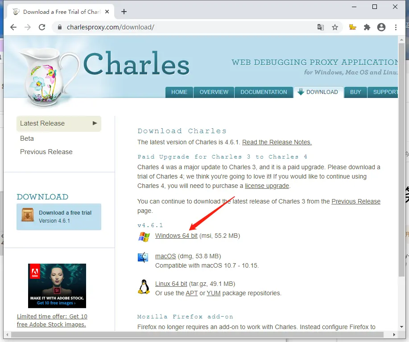Click the Charles site title text
The width and height of the screenshot is (409, 342).
pyautogui.click(x=136, y=63)
